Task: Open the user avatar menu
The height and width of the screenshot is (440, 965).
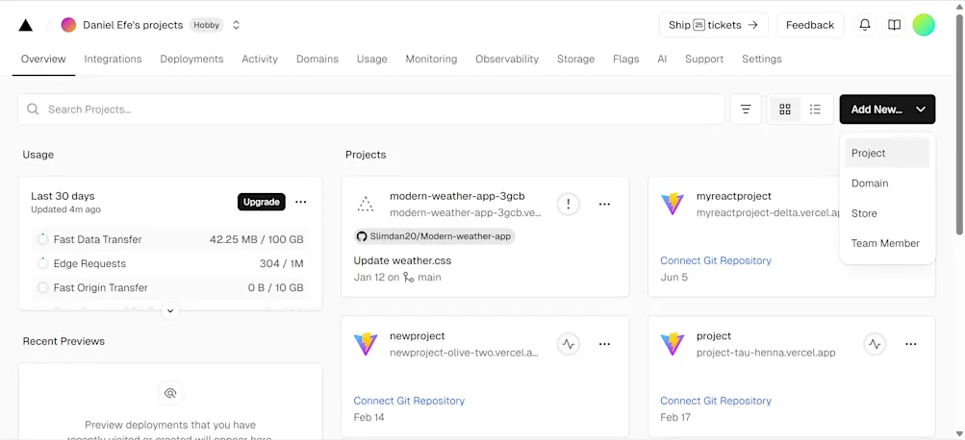Action: click(924, 25)
